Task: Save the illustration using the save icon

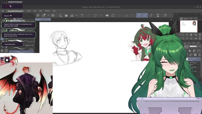Action: click(x=72, y=16)
